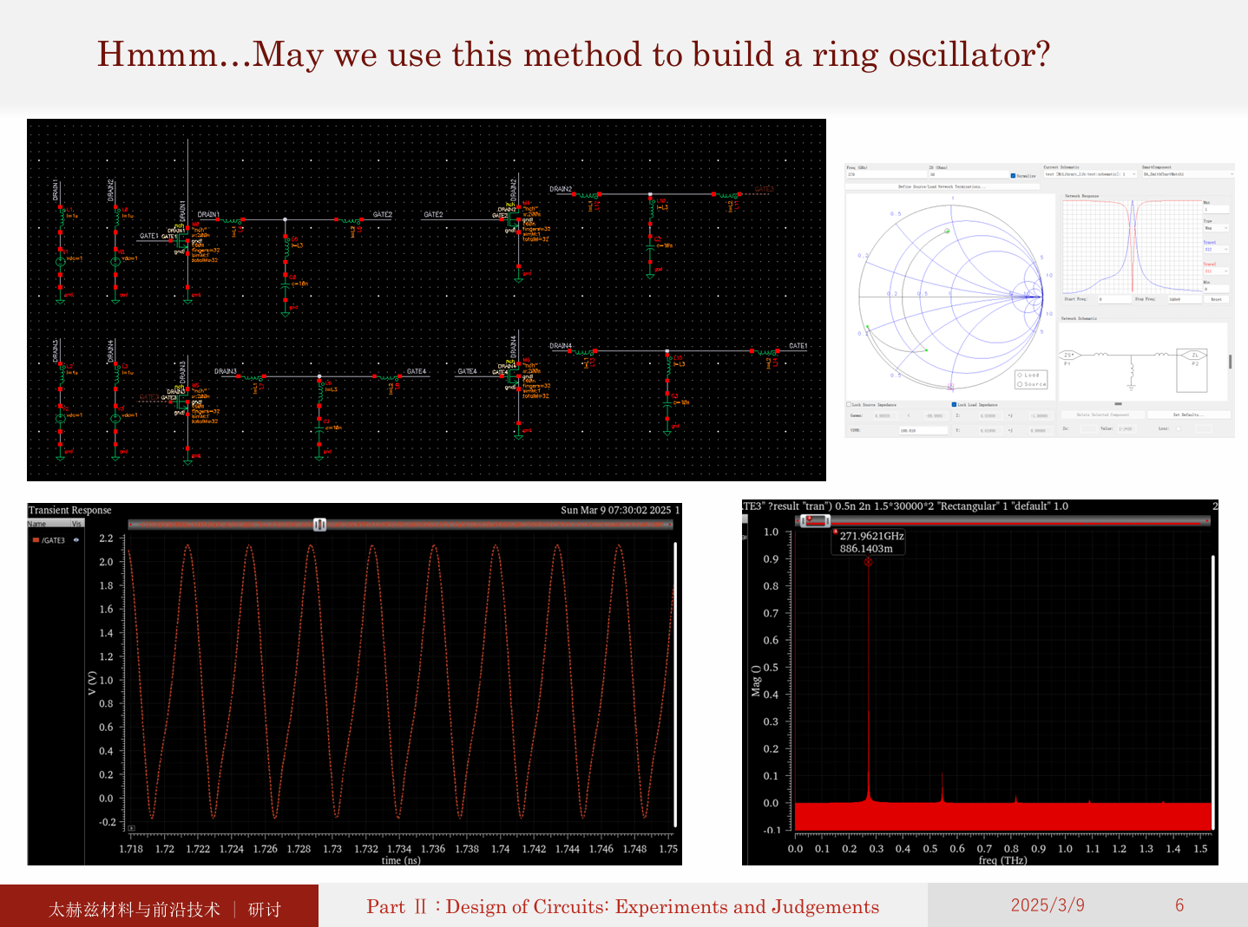Toggle the Loss checkbox
Screen dimensions: 1248x927
click(1178, 428)
